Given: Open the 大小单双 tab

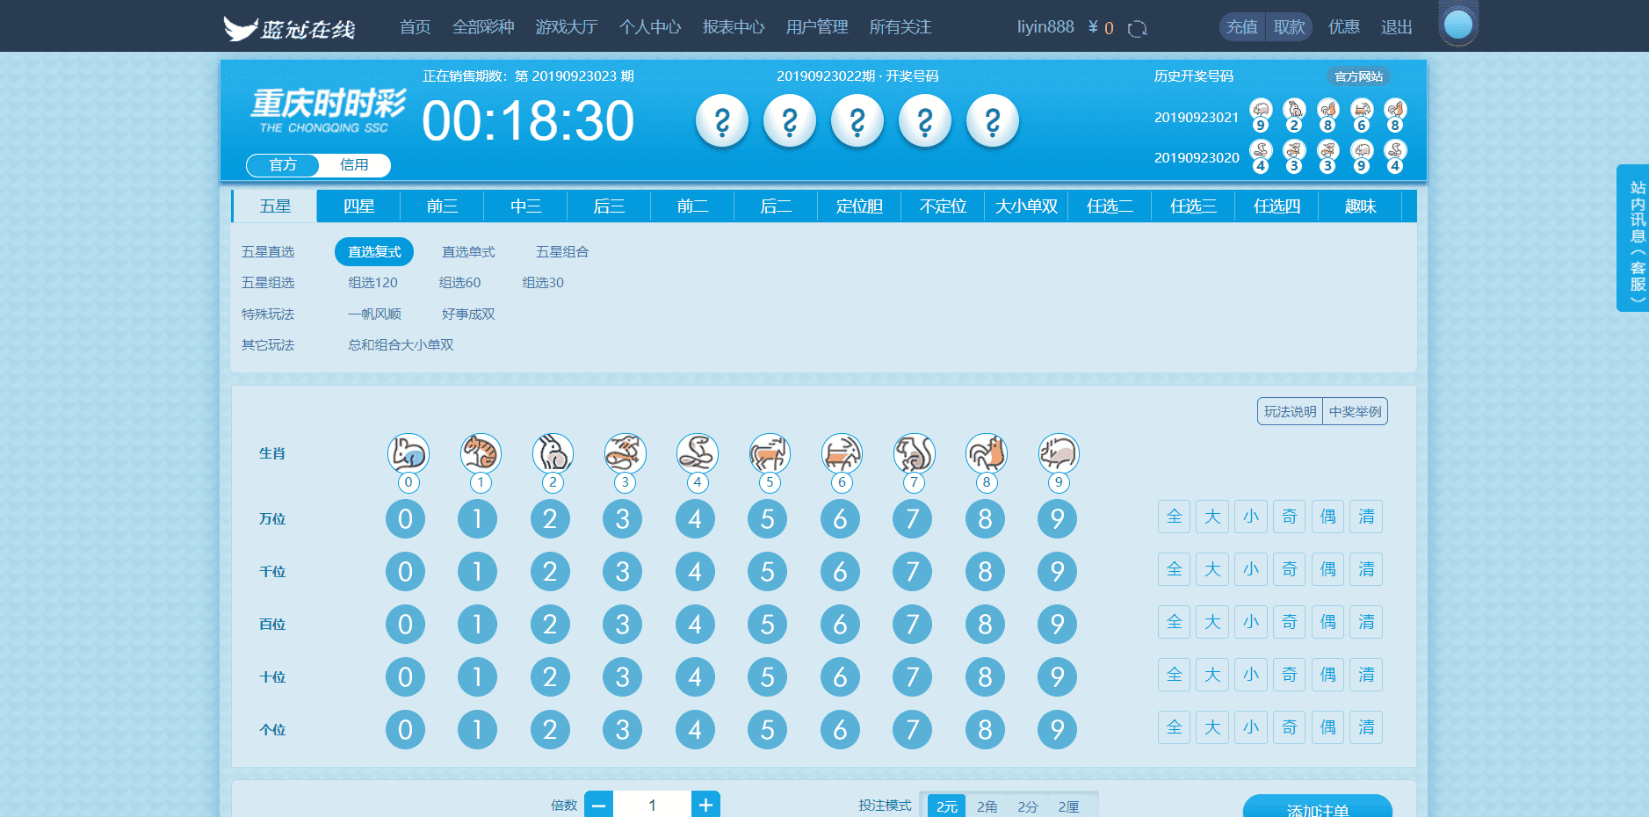Looking at the screenshot, I should tap(1026, 206).
